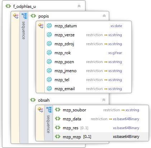151x148 pixels.
Task: Click the complex type icon in popis attributes box
Action: tap(41, 26)
